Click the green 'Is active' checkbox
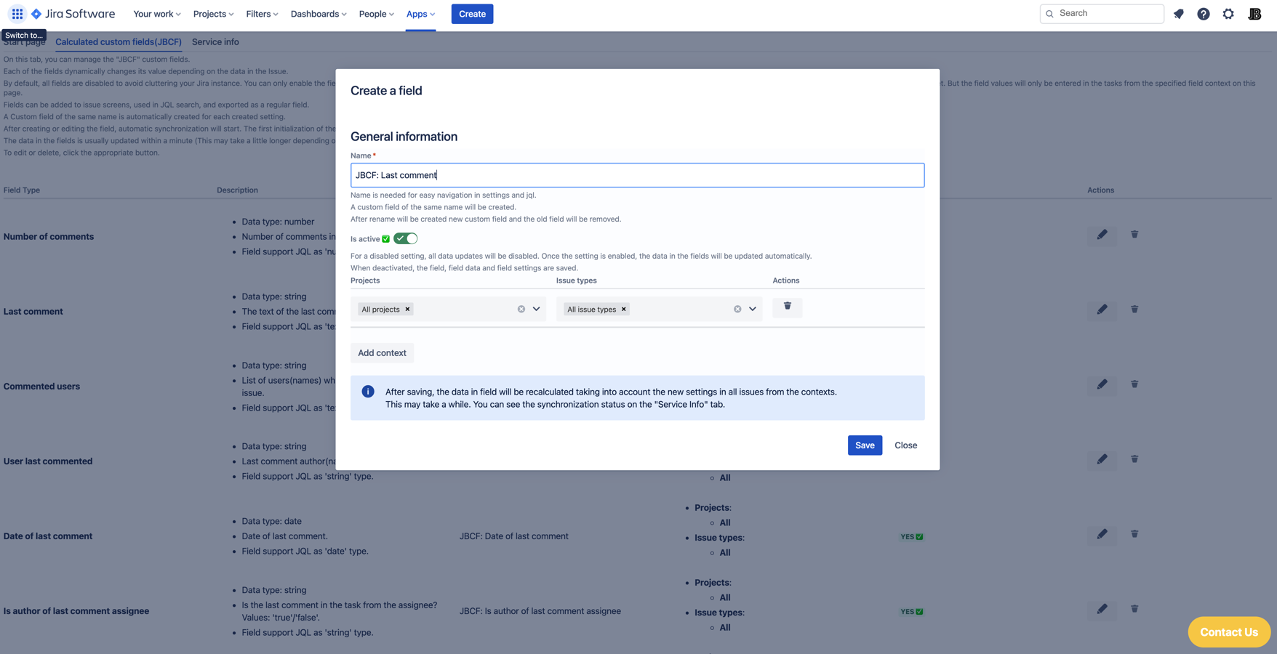The width and height of the screenshot is (1277, 654). (386, 239)
